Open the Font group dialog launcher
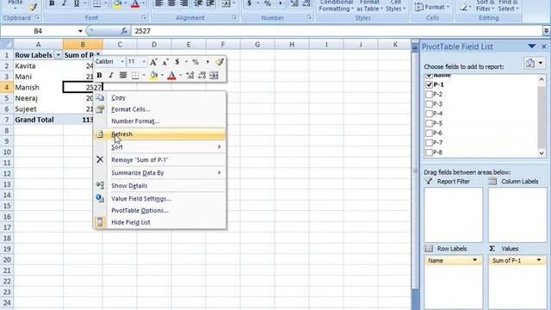Image resolution: width=551 pixels, height=310 pixels. [x=144, y=17]
